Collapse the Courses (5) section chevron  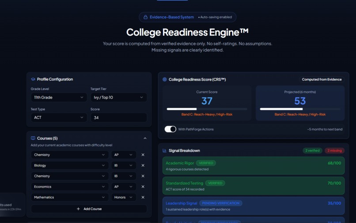pos(145,138)
